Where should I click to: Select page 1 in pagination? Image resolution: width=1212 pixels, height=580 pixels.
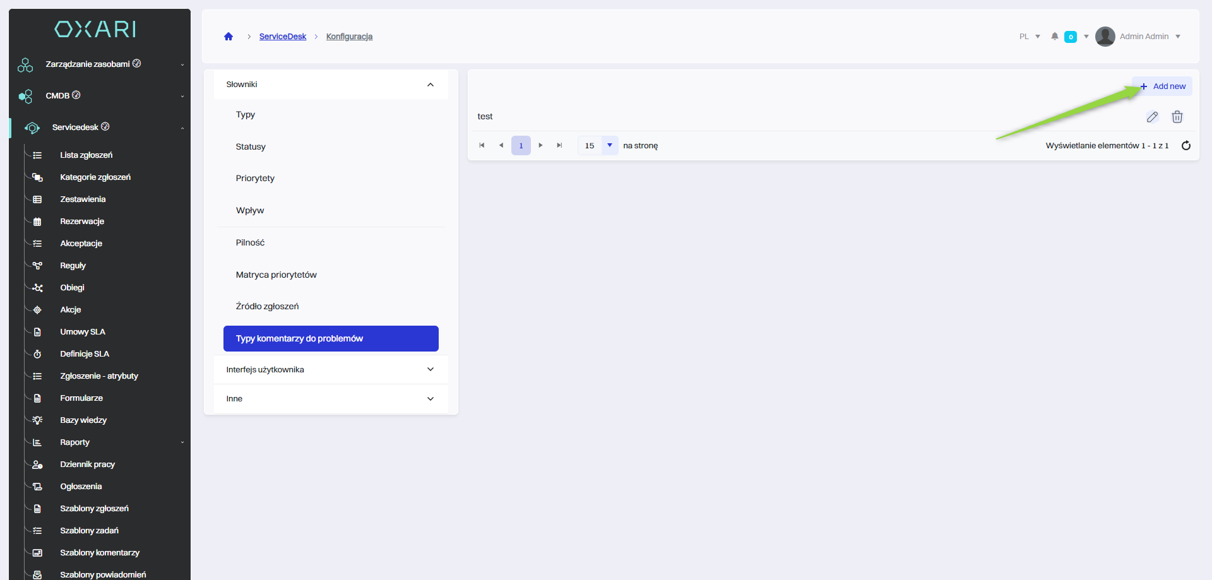coord(521,146)
